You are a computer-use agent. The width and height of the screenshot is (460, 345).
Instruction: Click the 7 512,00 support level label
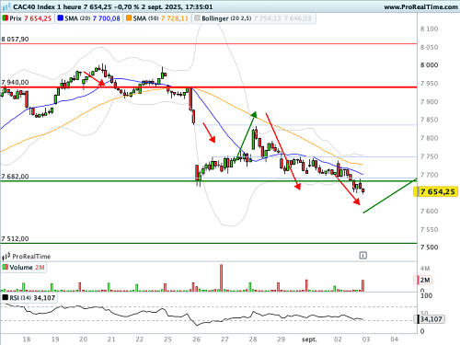tap(15, 238)
